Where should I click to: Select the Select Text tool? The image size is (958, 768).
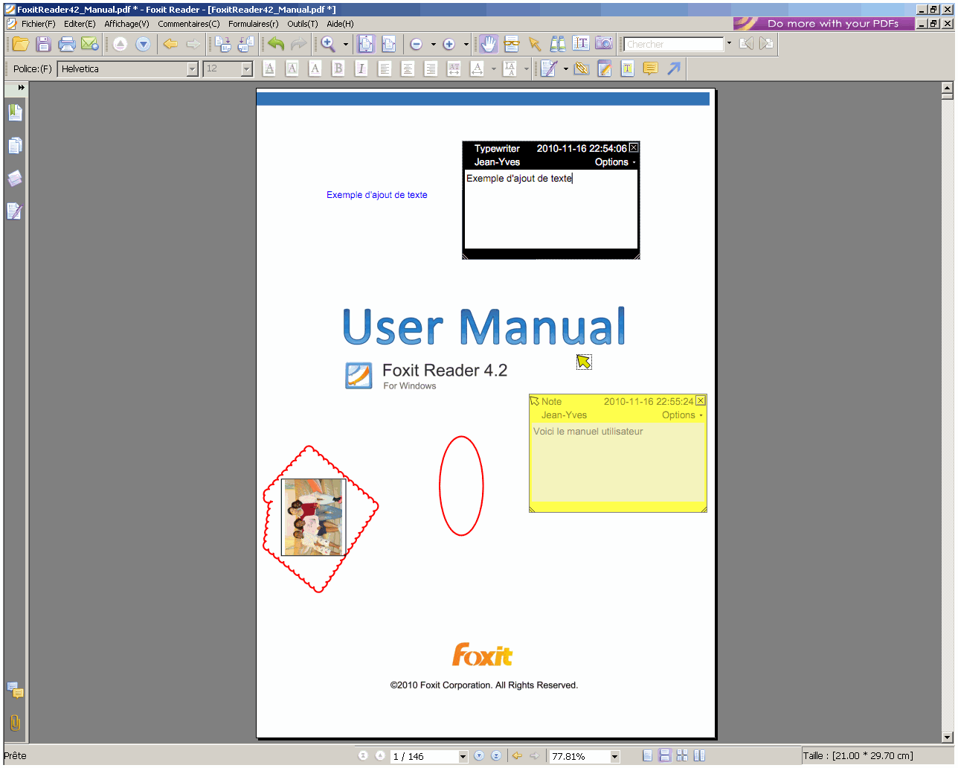click(x=581, y=44)
